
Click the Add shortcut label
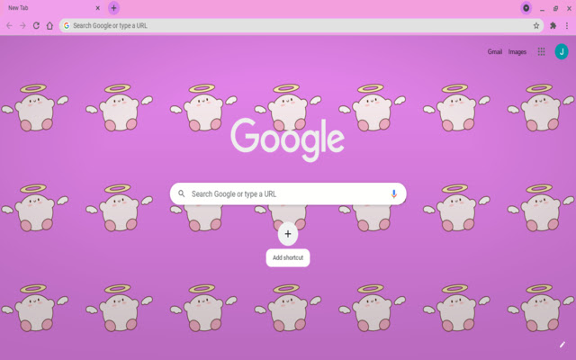288,257
